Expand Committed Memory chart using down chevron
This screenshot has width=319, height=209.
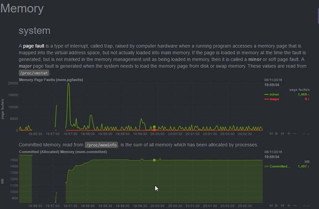click(x=308, y=205)
